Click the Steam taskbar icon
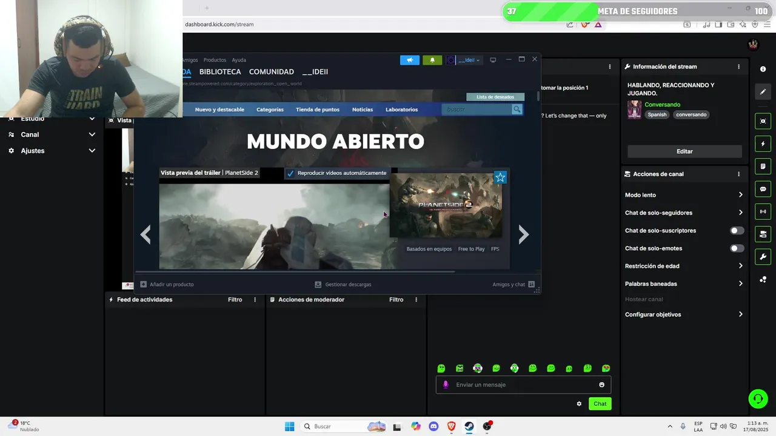The image size is (776, 436). pyautogui.click(x=469, y=426)
